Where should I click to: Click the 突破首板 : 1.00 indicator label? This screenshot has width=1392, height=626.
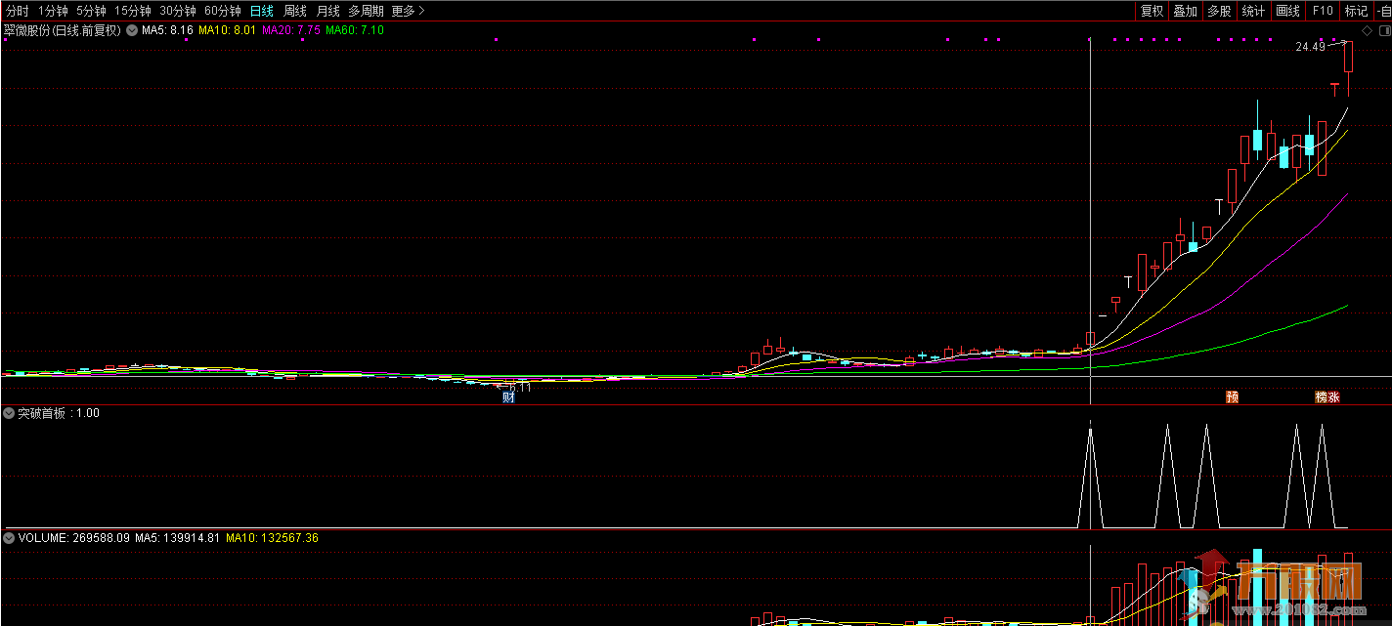pos(59,413)
